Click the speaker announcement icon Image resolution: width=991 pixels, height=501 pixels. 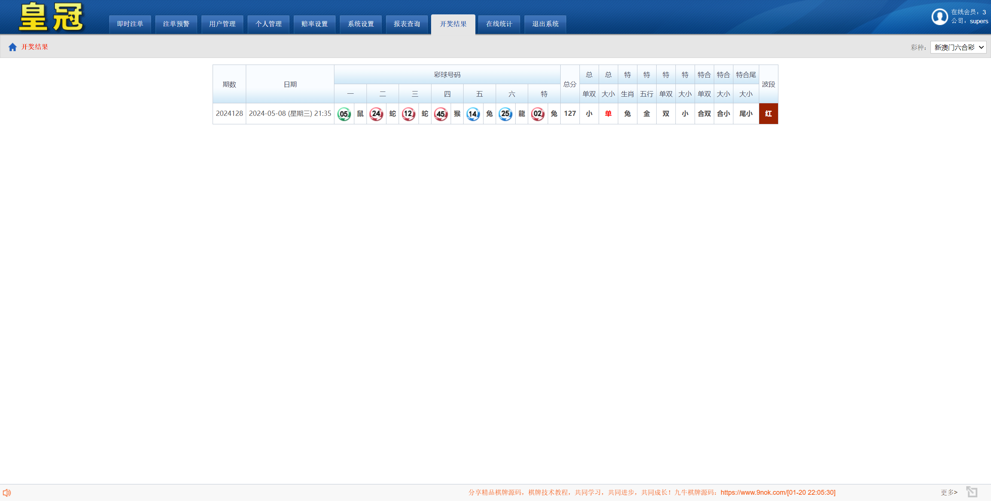point(7,493)
